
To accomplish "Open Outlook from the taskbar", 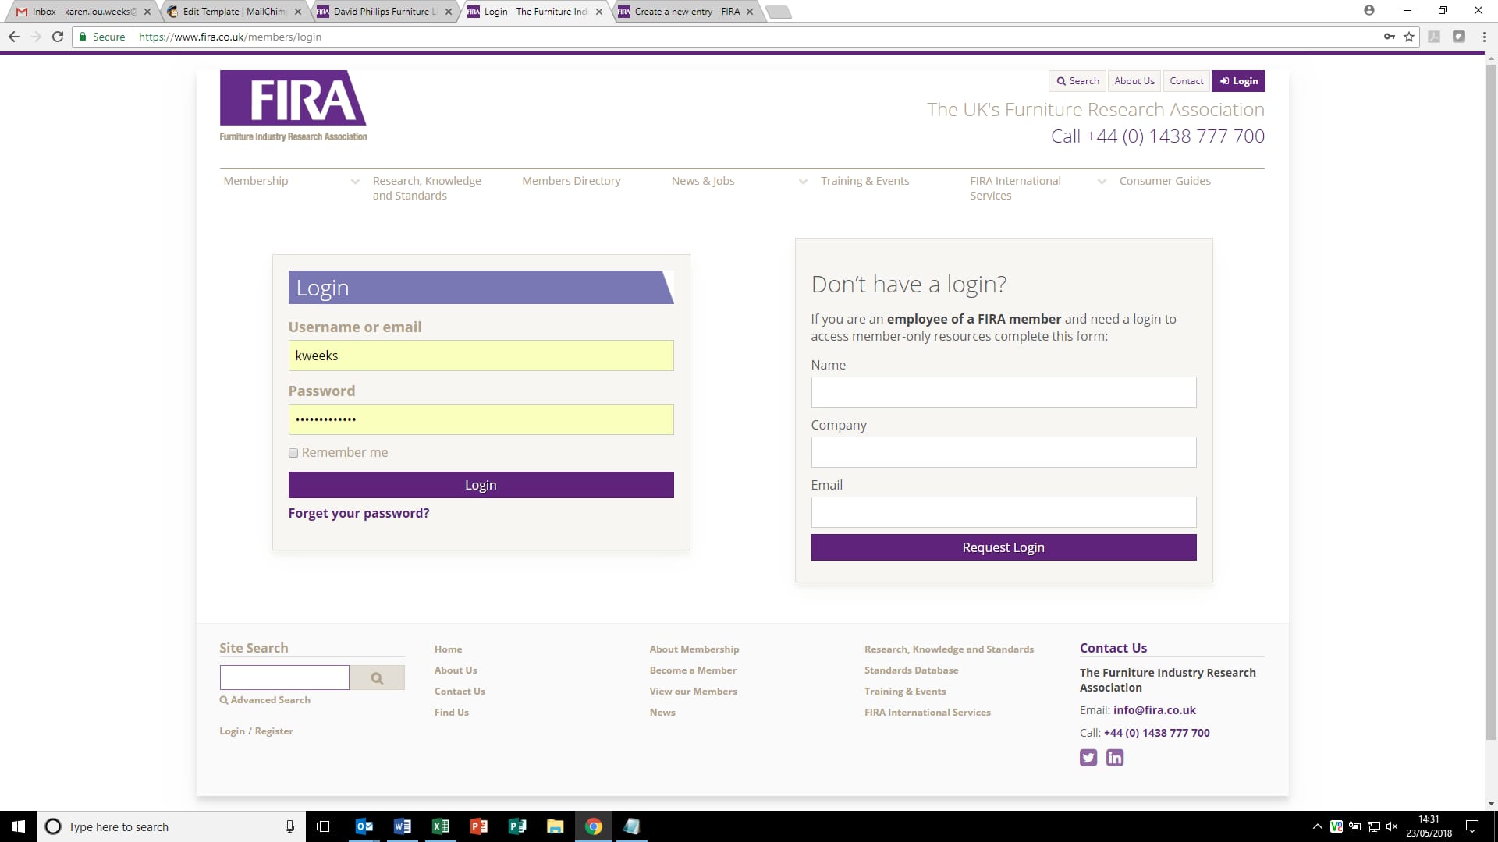I will click(x=364, y=826).
